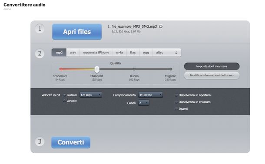The width and height of the screenshot is (265, 164).
Task: Enable Dissolvenza in apertura checkbox
Action: click(x=176, y=95)
